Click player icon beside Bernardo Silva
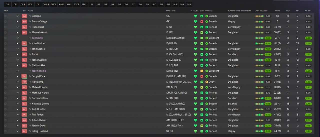 (x=30, y=98)
